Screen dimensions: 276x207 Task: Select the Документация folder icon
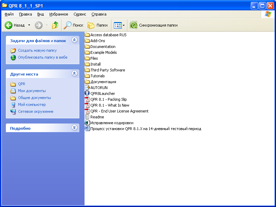[x=87, y=82]
